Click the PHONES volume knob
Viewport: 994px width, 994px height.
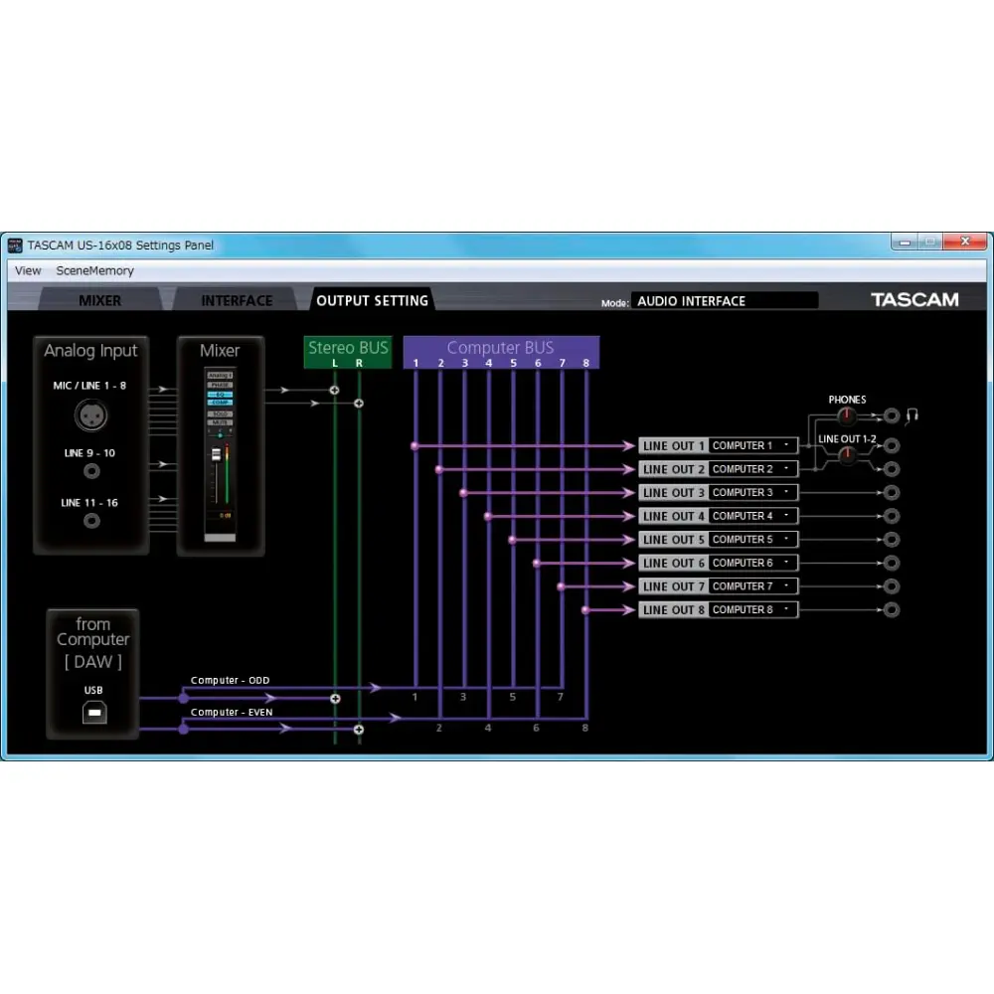point(846,415)
